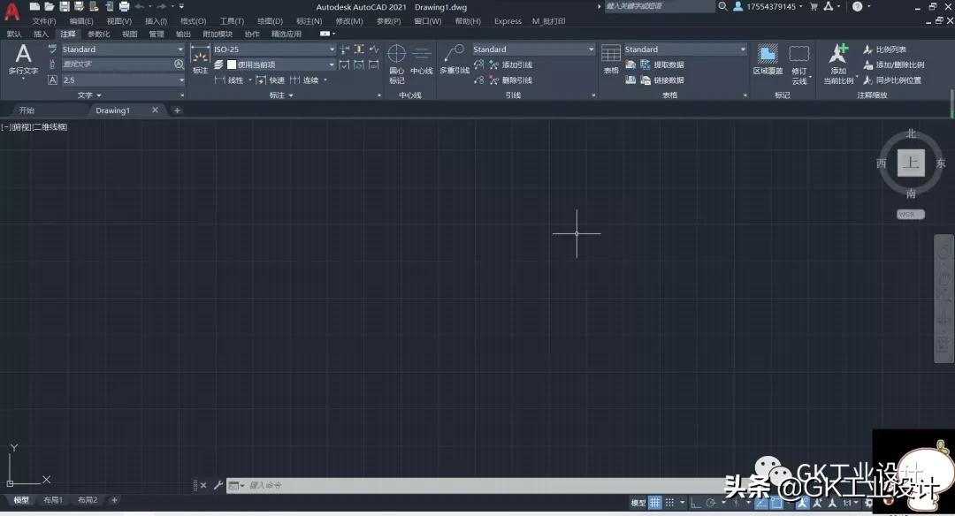Click the help question mark icon

pyautogui.click(x=857, y=7)
